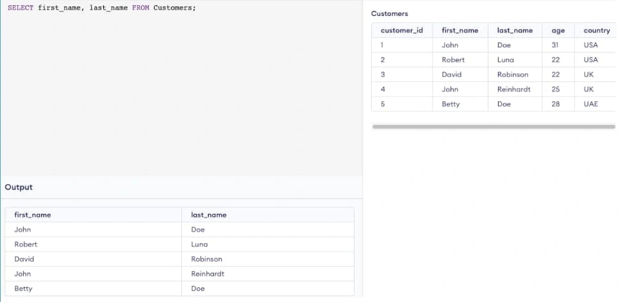The width and height of the screenshot is (623, 302).
Task: Click the Output panel heading
Action: click(x=19, y=187)
